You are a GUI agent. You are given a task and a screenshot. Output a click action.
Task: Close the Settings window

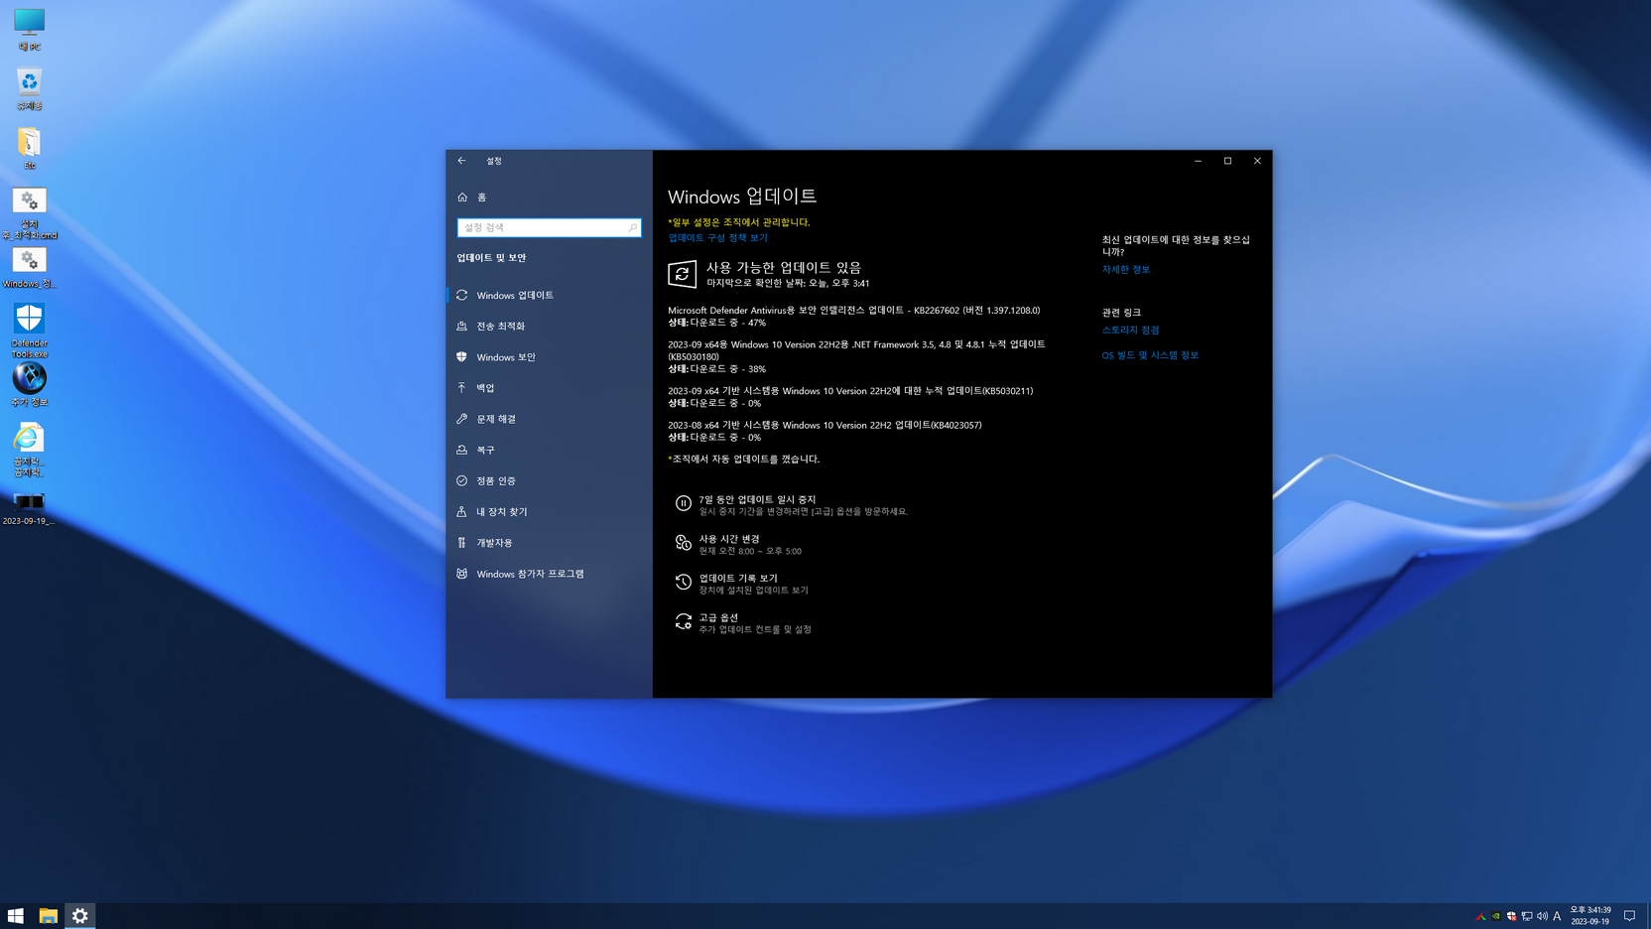(1257, 161)
